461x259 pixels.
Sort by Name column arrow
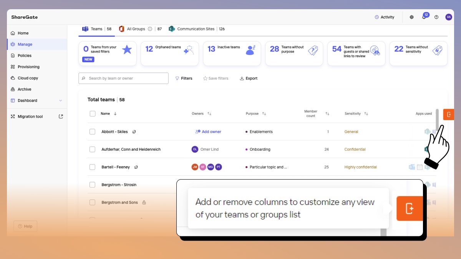click(115, 114)
